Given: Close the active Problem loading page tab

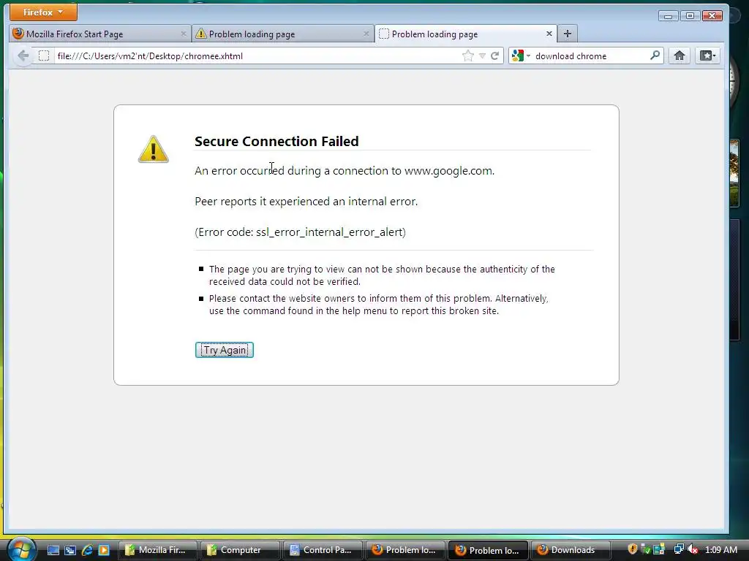Looking at the screenshot, I should coord(549,34).
